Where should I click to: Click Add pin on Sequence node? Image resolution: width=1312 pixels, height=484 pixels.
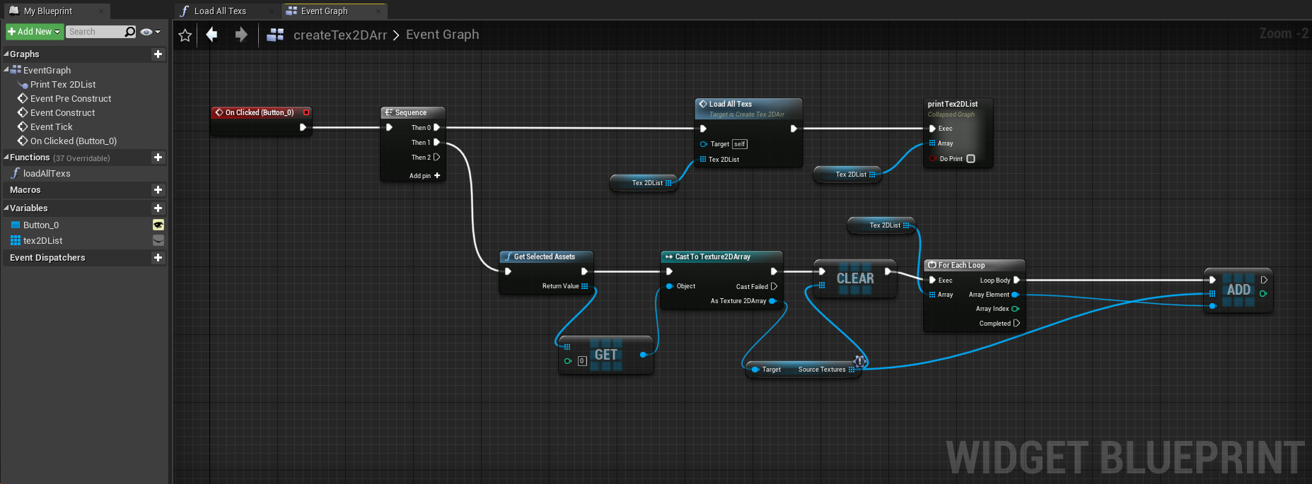pyautogui.click(x=425, y=176)
